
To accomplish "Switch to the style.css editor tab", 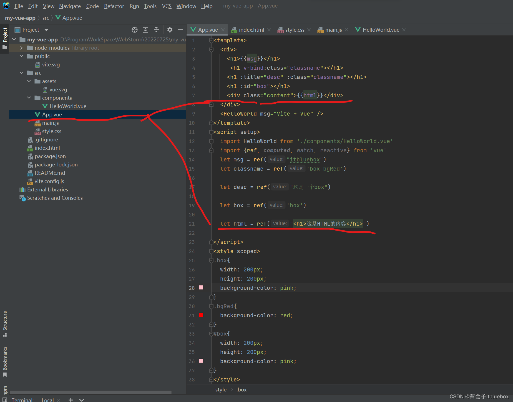I will pyautogui.click(x=294, y=30).
